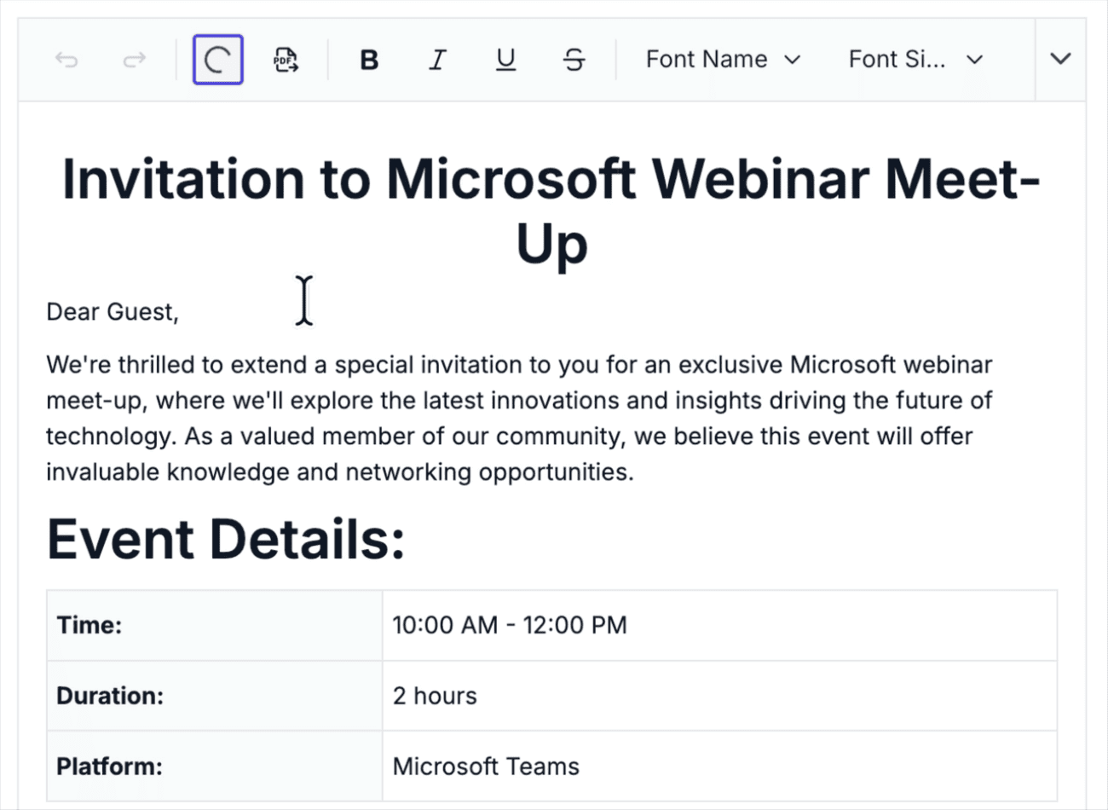
Task: Toggle Bold formatting
Action: pyautogui.click(x=369, y=60)
